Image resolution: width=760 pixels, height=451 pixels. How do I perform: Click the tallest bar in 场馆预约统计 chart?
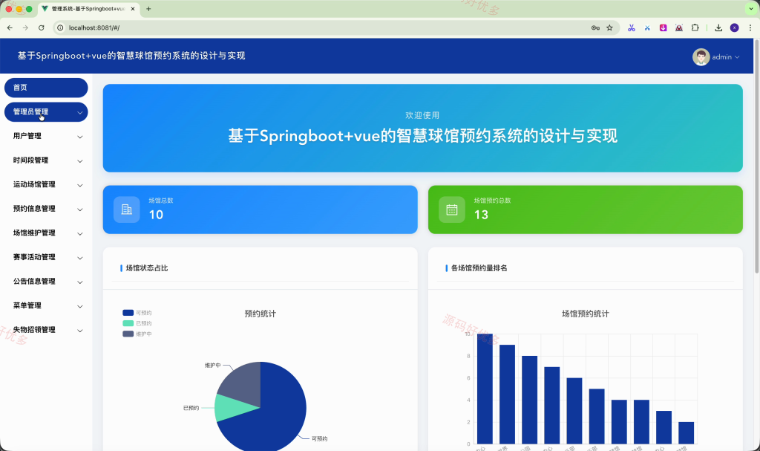pos(485,389)
